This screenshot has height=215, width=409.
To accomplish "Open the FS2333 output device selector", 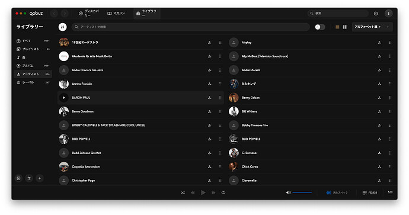I will coord(370,192).
